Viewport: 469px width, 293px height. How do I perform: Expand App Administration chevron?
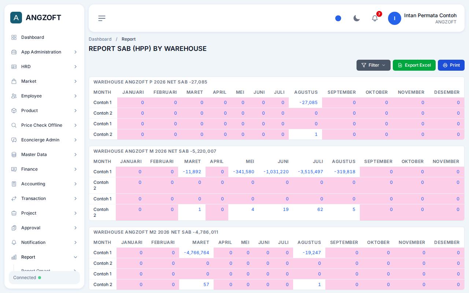click(x=75, y=52)
